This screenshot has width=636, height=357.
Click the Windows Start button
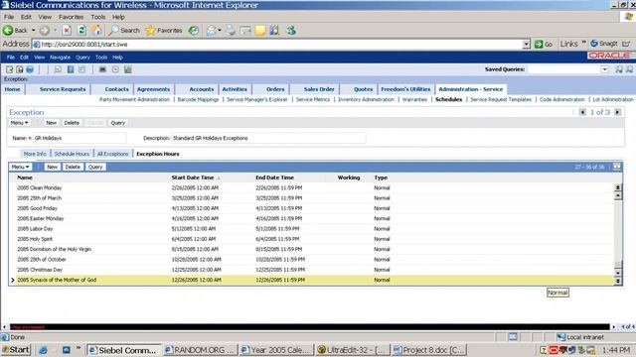click(x=16, y=350)
